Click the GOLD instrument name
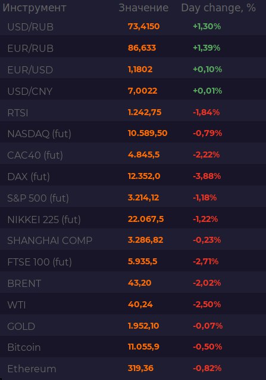 (21, 326)
